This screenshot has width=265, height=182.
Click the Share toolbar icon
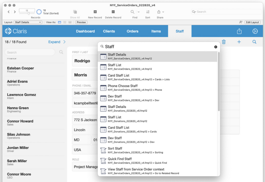click(159, 12)
